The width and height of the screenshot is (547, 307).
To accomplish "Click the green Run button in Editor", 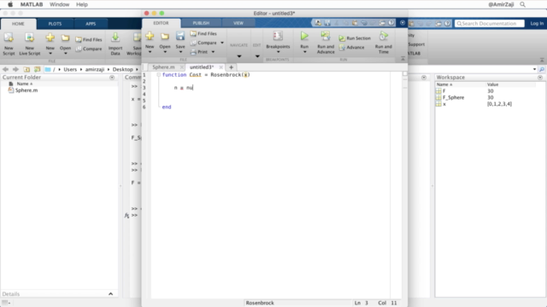I will [304, 36].
